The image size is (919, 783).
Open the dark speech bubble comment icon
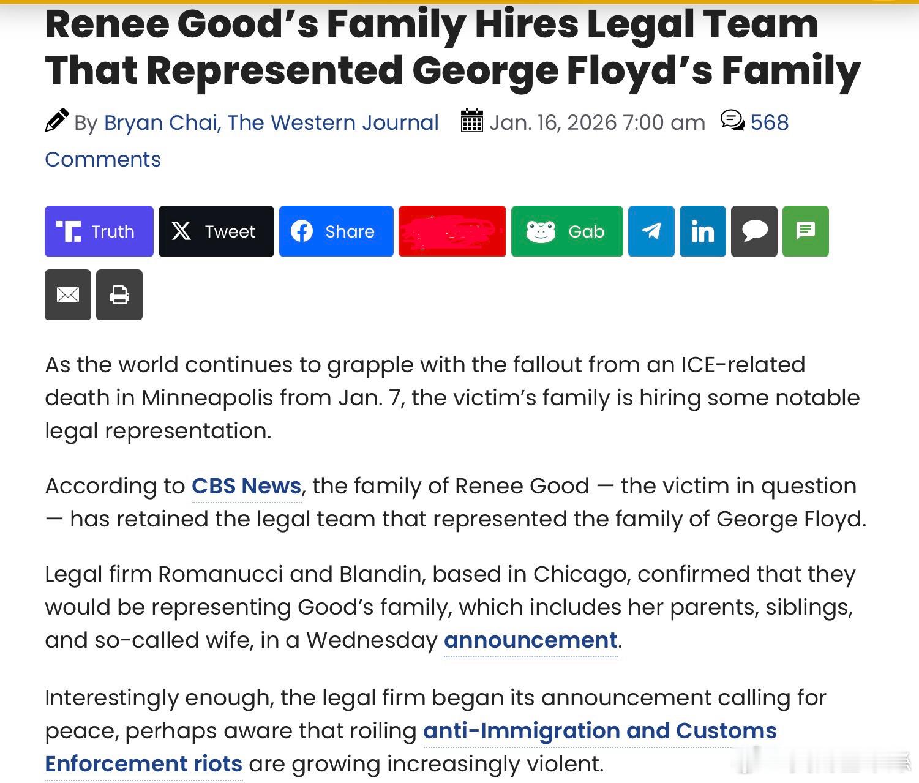754,231
